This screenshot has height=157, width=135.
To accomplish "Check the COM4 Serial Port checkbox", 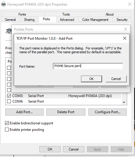I will coord(9,101).
